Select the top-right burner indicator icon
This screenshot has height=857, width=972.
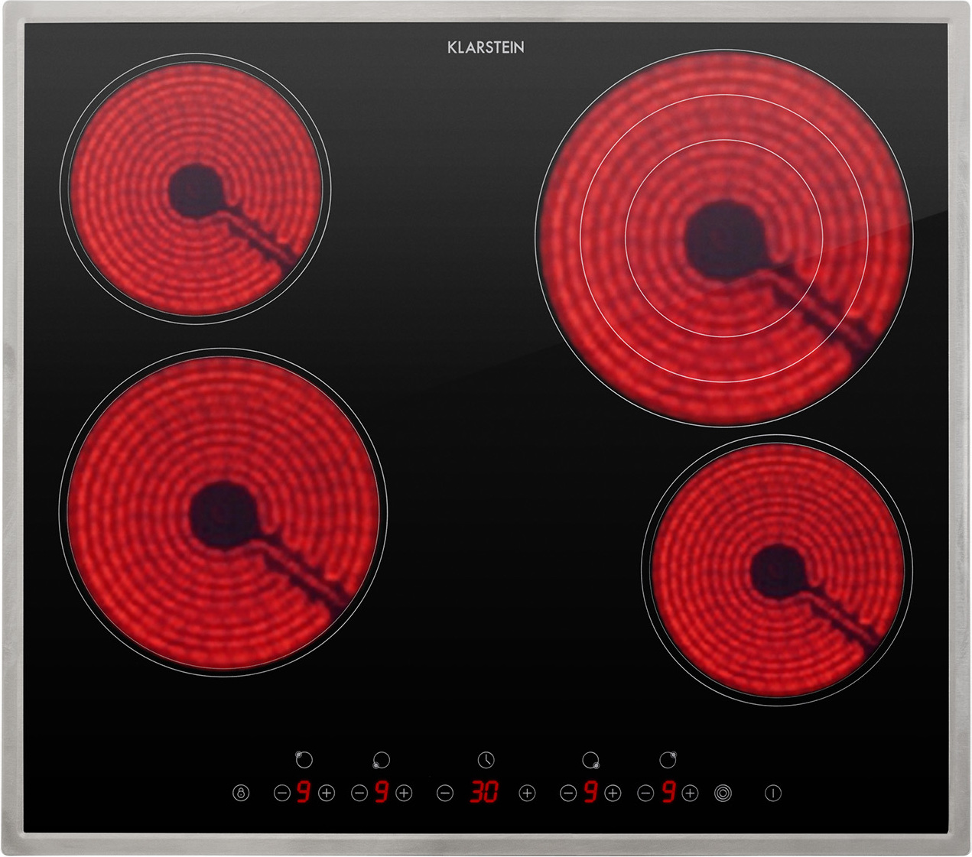(x=668, y=760)
